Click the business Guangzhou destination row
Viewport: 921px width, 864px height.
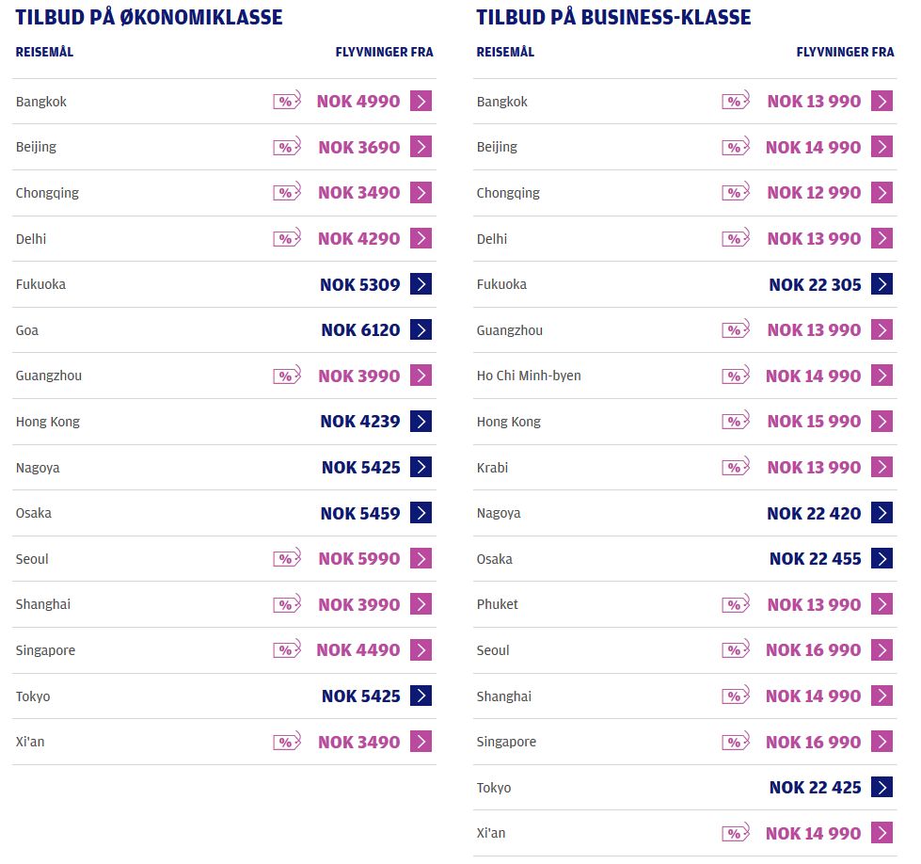coord(685,330)
